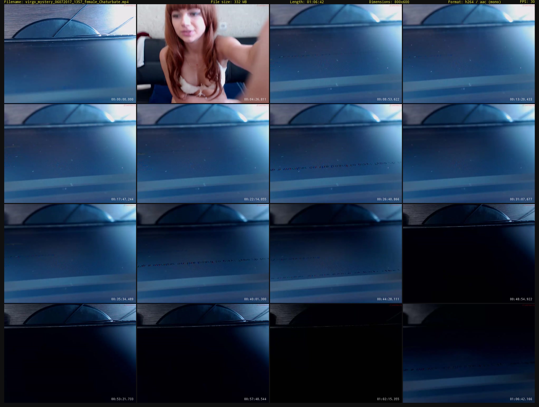
Task: Select the thumbnail at 00:17:47.244
Action: tap(70, 153)
